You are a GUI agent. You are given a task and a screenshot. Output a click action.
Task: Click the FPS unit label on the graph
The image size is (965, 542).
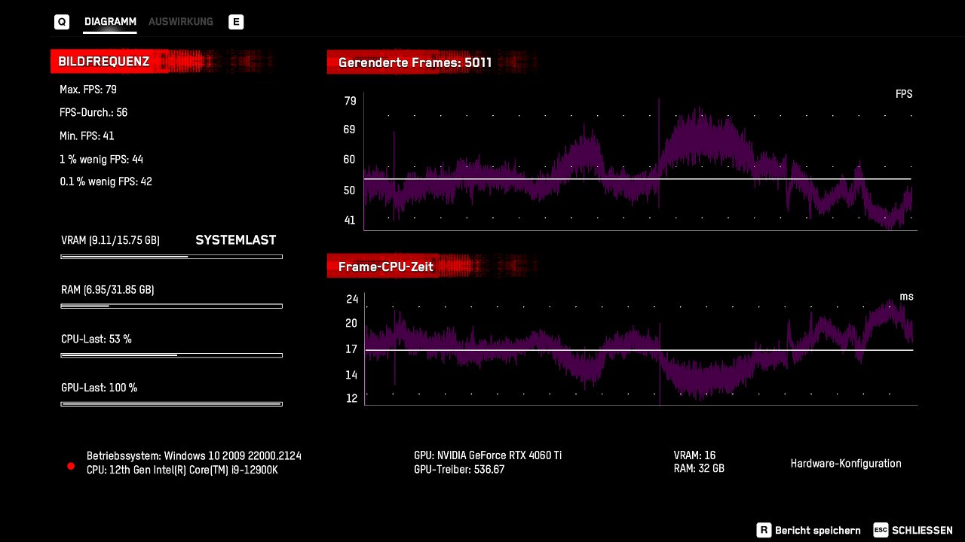pos(904,94)
